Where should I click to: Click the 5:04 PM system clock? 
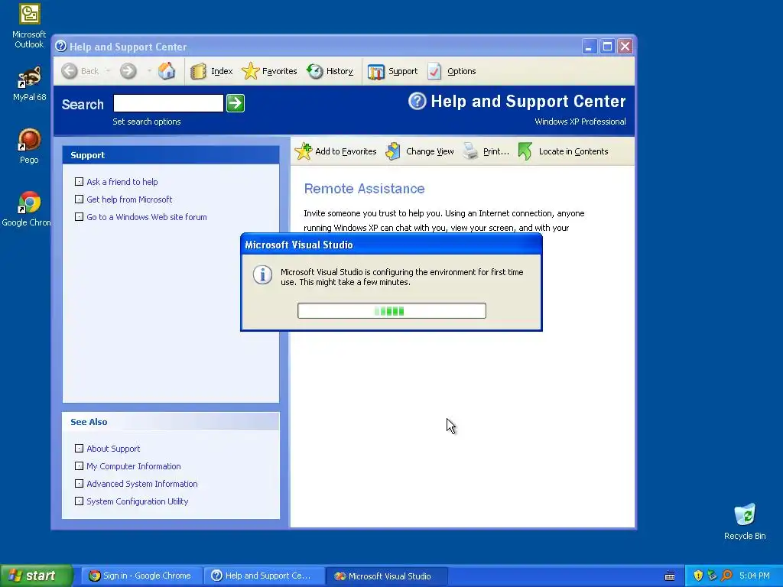point(755,576)
